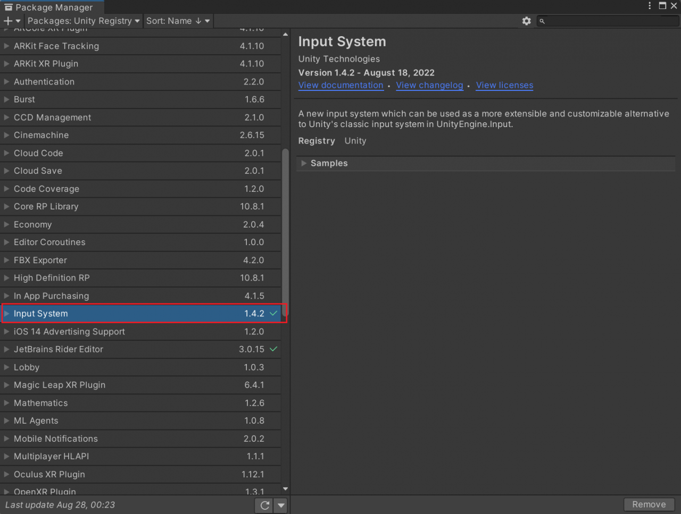The width and height of the screenshot is (681, 514).
Task: Expand the Burst package arrow
Action: click(6, 99)
